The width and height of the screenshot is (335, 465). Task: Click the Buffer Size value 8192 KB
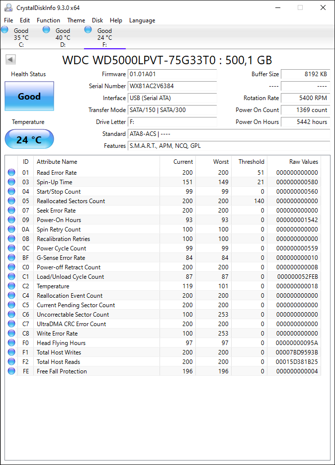(x=305, y=74)
